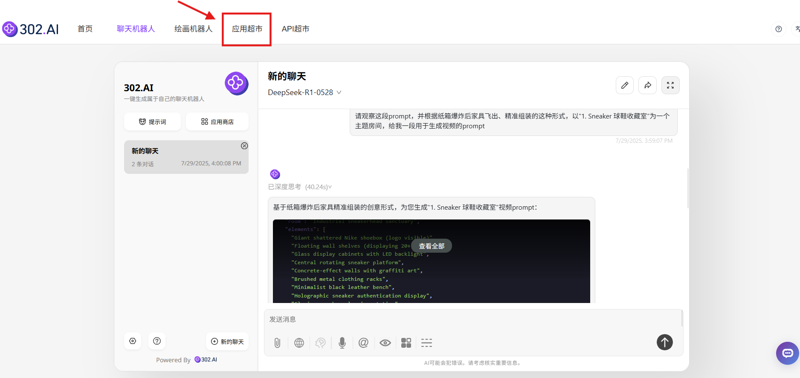Switch to 绘画机器人 tab

point(193,29)
